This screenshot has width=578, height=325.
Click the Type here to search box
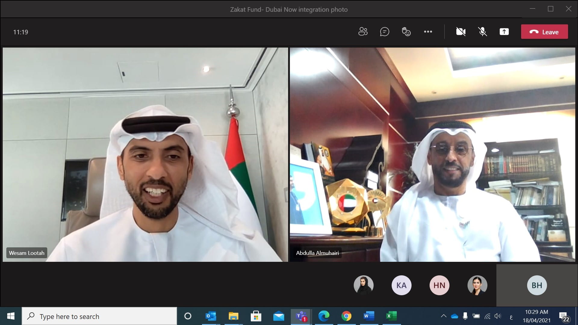point(99,316)
